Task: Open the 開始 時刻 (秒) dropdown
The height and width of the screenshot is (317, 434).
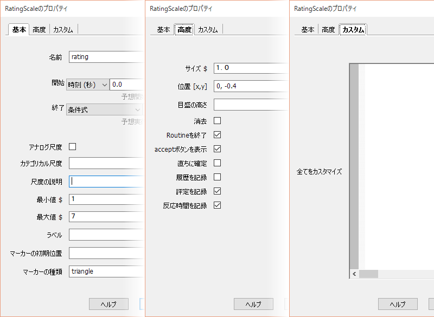Action: (87, 85)
